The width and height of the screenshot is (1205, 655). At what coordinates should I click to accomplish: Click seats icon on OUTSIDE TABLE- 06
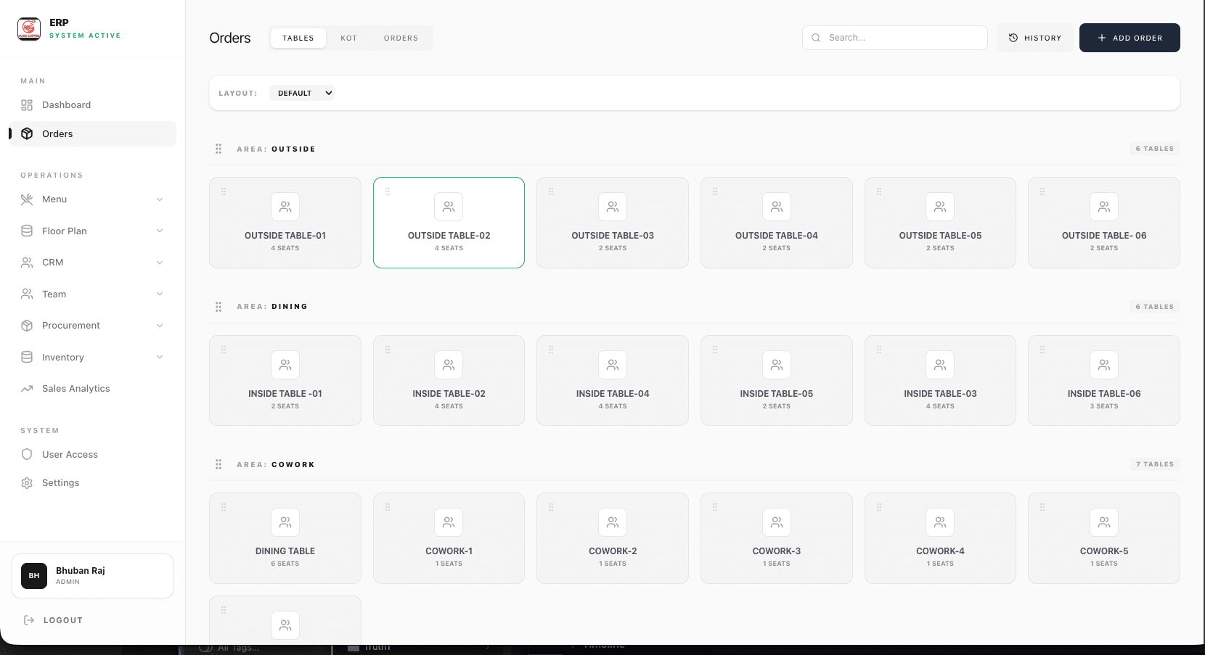[1104, 207]
